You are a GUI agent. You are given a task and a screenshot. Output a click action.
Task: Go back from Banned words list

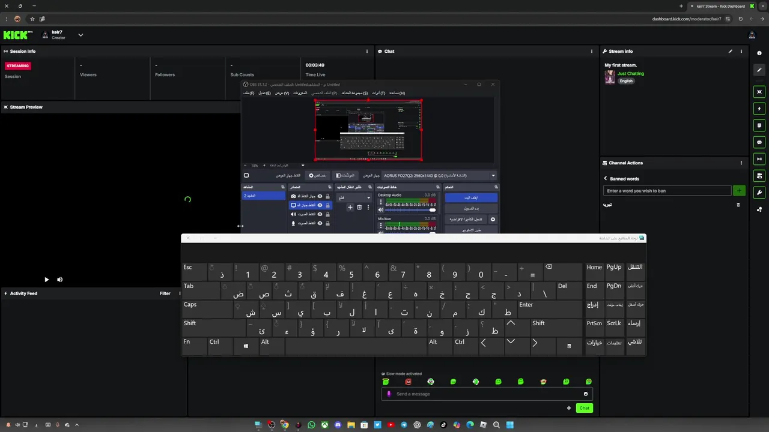click(606, 178)
